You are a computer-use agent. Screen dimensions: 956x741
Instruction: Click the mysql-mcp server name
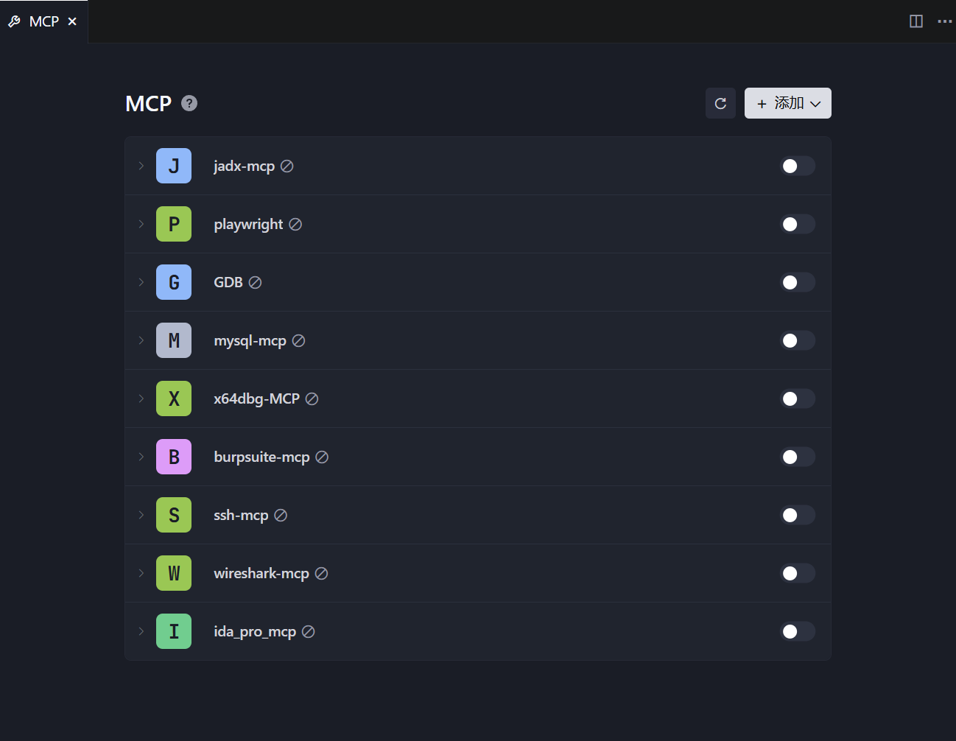(250, 341)
